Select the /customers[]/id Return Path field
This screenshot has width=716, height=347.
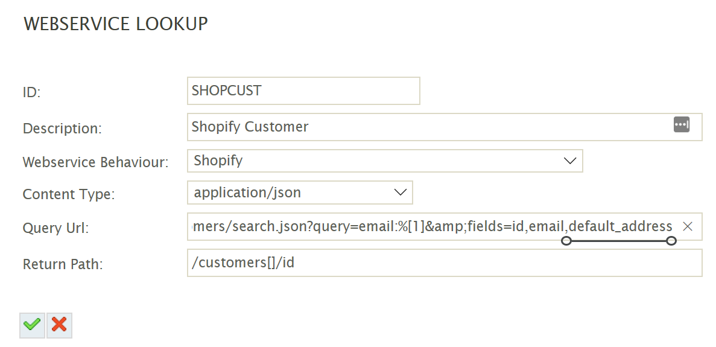[445, 263]
